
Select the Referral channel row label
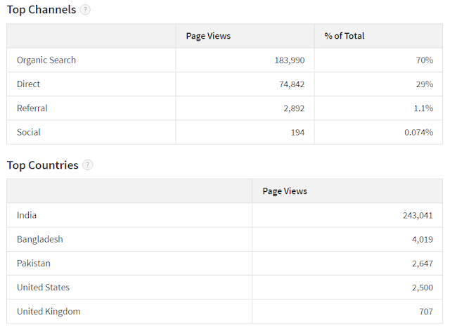click(x=32, y=108)
